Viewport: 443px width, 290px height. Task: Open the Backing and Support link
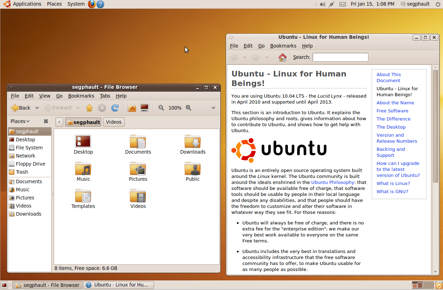click(391, 152)
